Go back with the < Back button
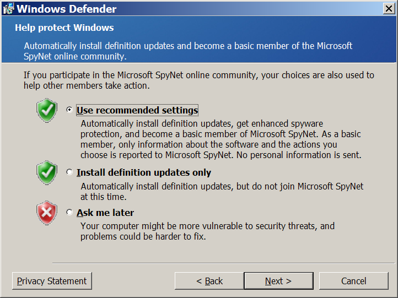Image resolution: width=398 pixels, height=298 pixels. click(209, 281)
